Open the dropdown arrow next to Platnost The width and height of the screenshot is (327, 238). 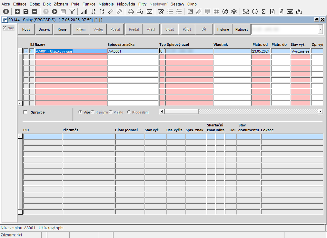click(320, 29)
